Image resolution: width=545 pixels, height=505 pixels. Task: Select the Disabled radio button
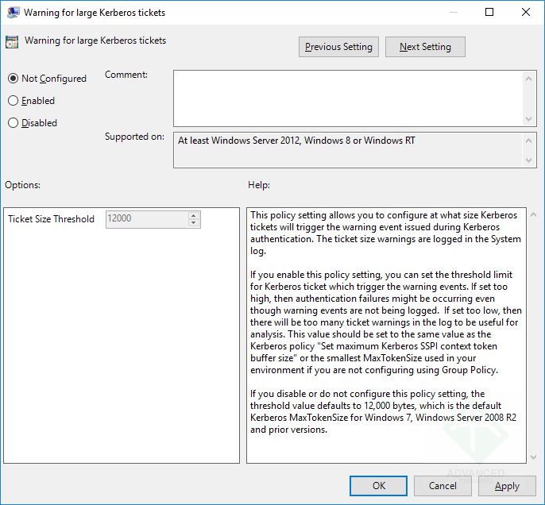[x=13, y=123]
